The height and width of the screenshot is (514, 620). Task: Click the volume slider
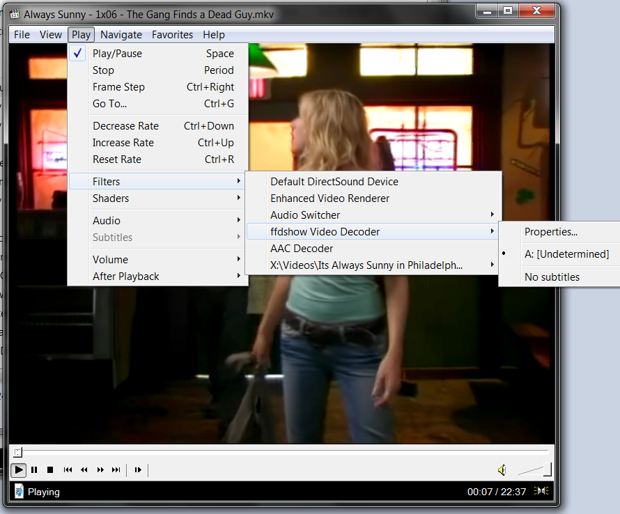pyautogui.click(x=535, y=471)
